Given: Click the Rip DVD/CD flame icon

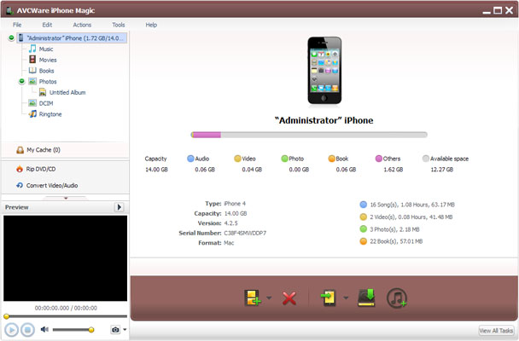Looking at the screenshot, I should pyautogui.click(x=20, y=169).
